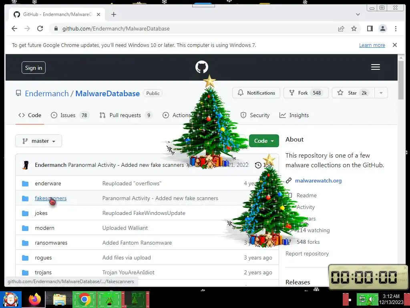
Task: Open the ransomwares folder
Action: tap(51, 243)
